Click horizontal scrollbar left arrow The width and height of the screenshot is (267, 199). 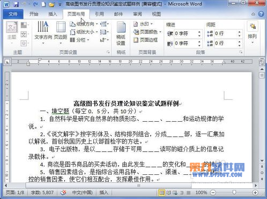point(6,186)
